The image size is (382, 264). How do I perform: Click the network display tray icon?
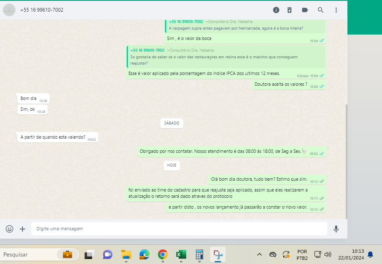click(318, 254)
